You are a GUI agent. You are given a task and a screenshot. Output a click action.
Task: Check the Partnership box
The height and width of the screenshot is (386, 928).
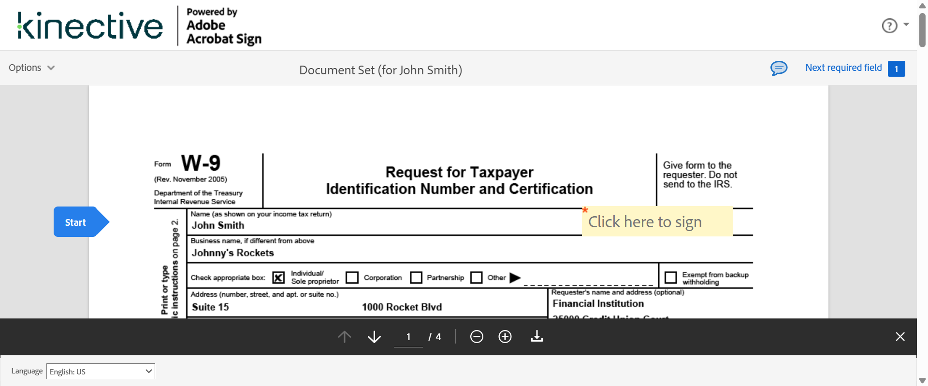point(416,277)
